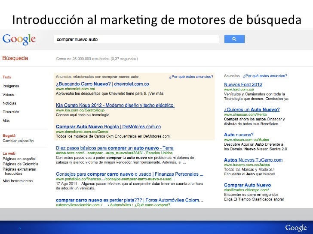
Task: Click the automovilescolombia.com breadcrumb URL
Action: click(113, 205)
